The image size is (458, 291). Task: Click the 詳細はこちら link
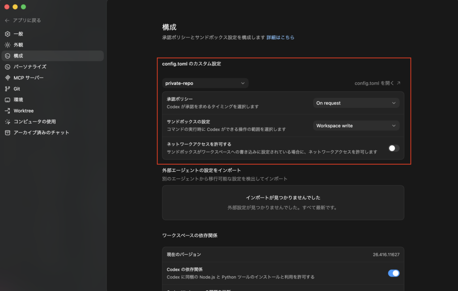click(280, 37)
